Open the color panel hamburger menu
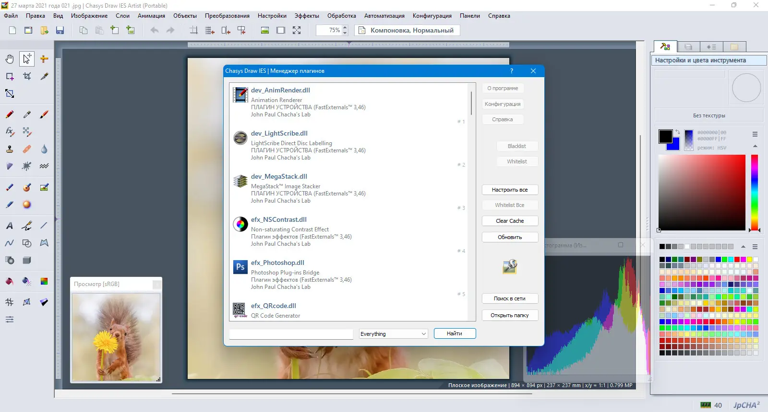This screenshot has height=412, width=768. click(755, 134)
